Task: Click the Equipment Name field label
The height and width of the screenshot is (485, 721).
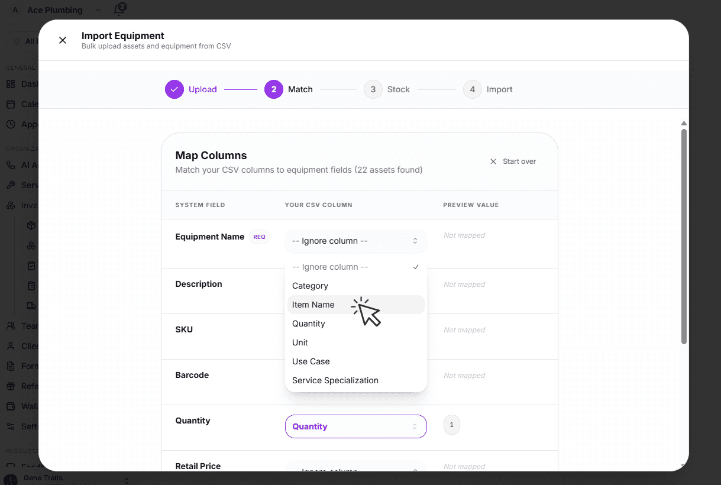Action: [x=210, y=237]
